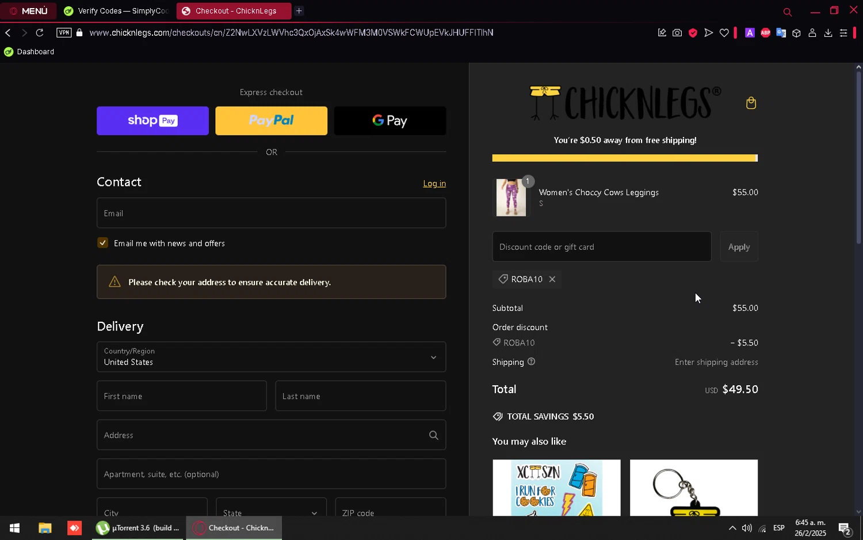Reload the current page
The height and width of the screenshot is (540, 863).
pyautogui.click(x=40, y=33)
